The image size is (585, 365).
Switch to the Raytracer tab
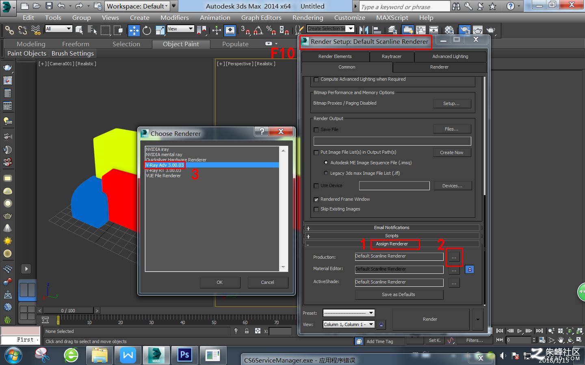tap(392, 57)
